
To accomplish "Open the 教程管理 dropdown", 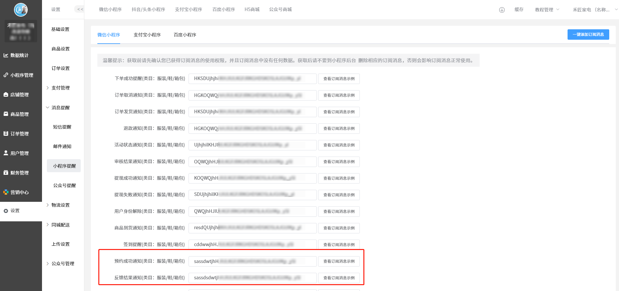I will [x=547, y=10].
